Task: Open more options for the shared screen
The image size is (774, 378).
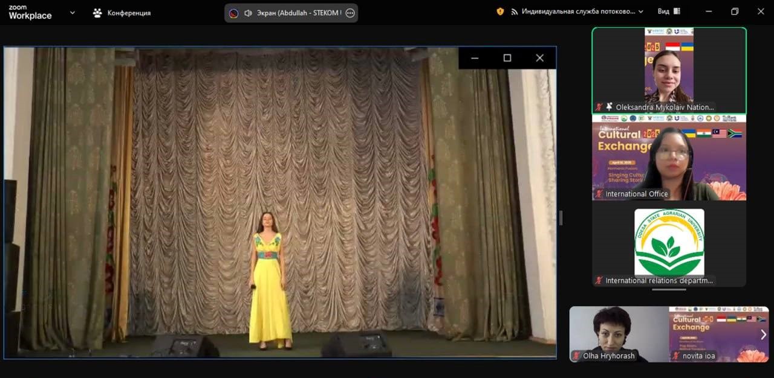Action: 350,13
